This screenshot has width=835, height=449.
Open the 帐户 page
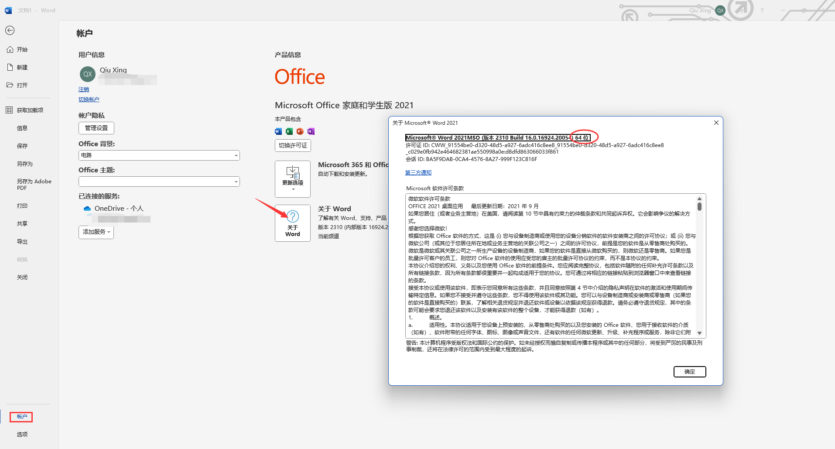tap(22, 417)
